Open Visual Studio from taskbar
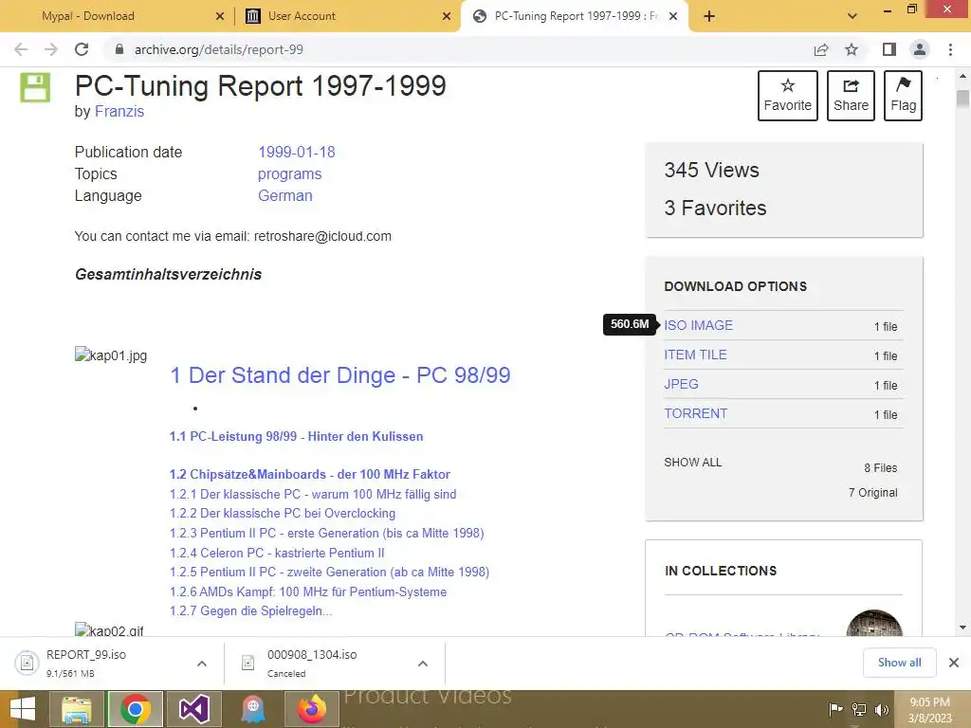The height and width of the screenshot is (728, 971). (x=193, y=709)
